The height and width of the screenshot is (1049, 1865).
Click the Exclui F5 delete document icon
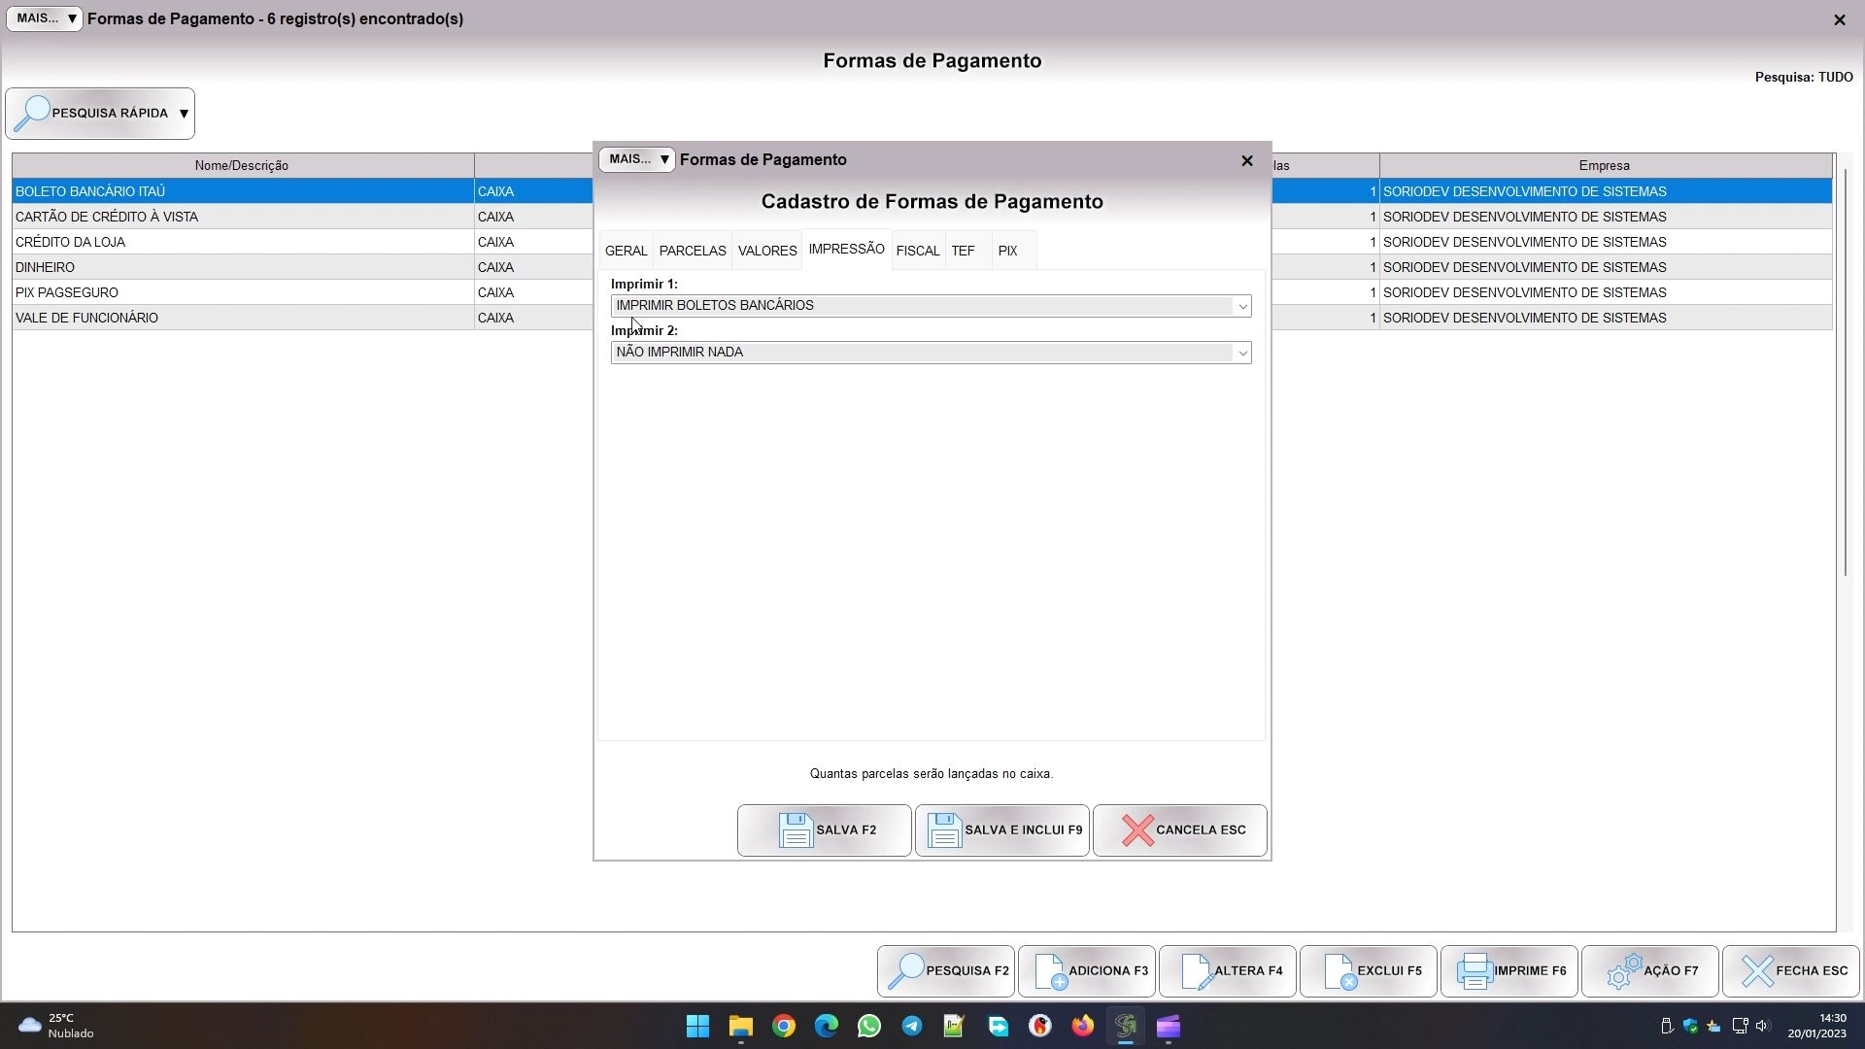tap(1339, 971)
